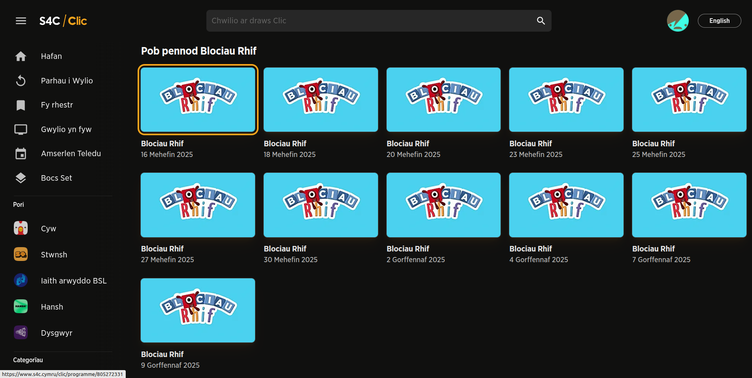
Task: Browse the Stwnsh section
Action: click(54, 255)
